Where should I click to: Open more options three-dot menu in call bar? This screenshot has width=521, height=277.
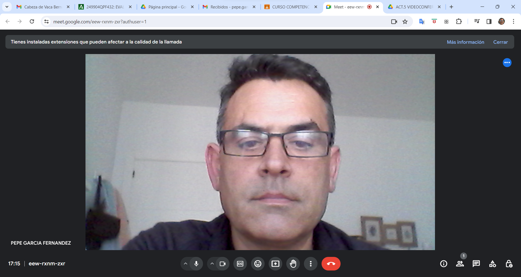point(311,264)
